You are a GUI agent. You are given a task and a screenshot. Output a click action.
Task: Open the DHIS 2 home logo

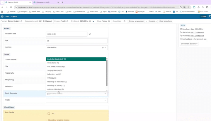pyautogui.click(x=2, y=16)
